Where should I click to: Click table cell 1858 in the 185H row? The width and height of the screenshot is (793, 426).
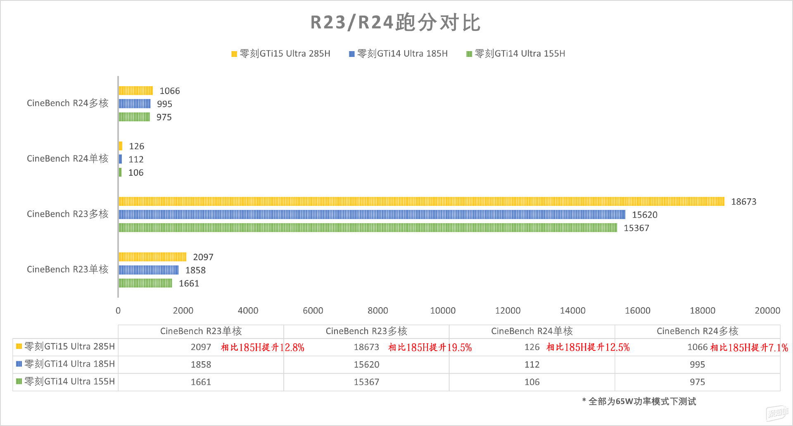click(201, 365)
